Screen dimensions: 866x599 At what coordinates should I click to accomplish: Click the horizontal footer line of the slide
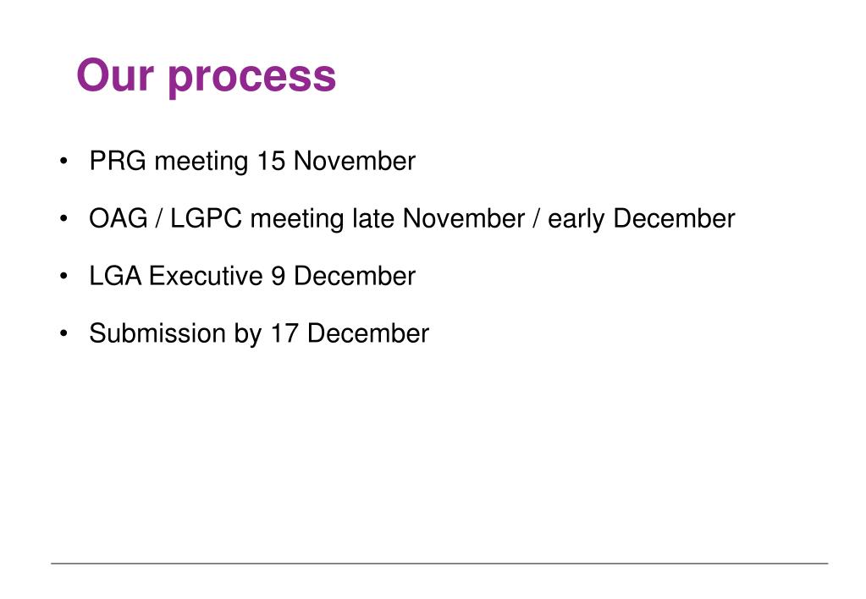pyautogui.click(x=439, y=563)
